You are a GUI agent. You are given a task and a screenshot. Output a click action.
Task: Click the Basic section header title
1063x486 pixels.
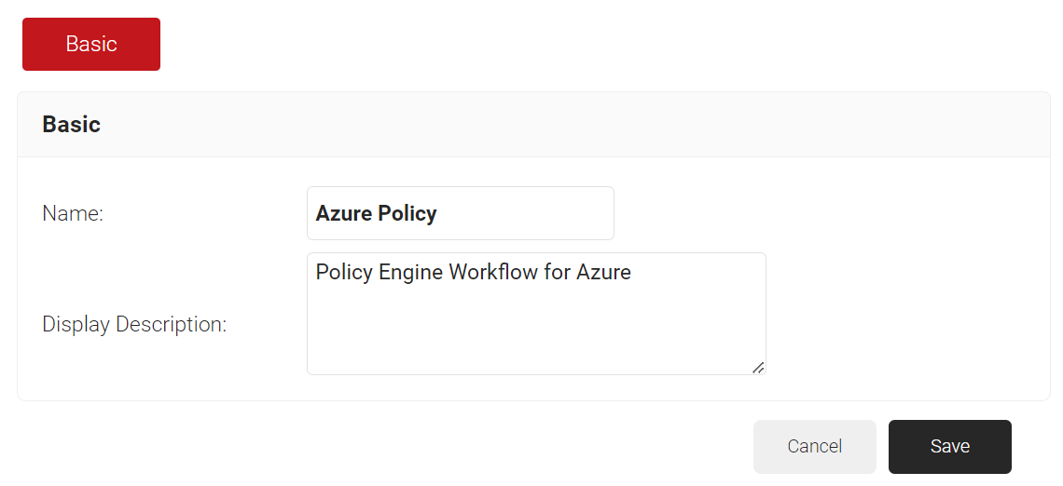pos(72,125)
